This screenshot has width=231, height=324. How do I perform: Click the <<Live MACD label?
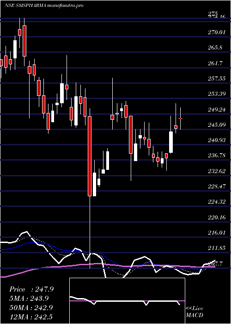point(195,312)
